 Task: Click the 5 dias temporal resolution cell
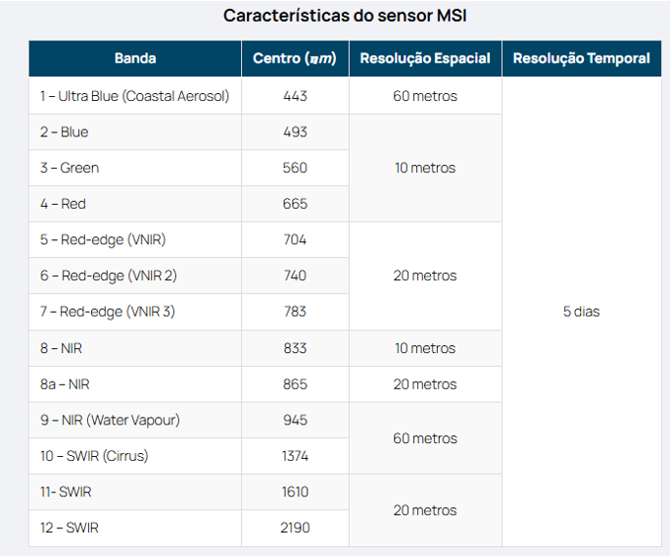(581, 312)
